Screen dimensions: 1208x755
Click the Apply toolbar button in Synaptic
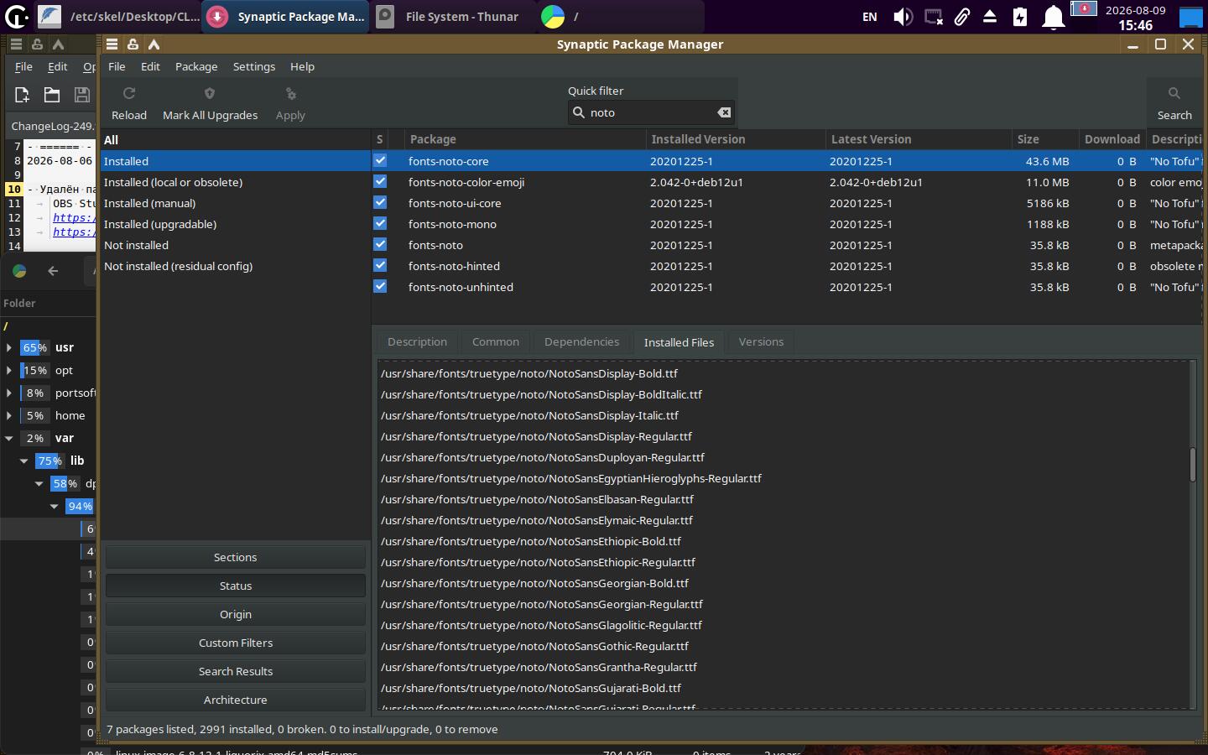pos(290,104)
